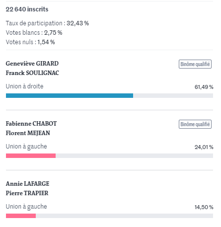Select candidate name Pierre TRAPIER
This screenshot has height=227, width=221.
[x=27, y=193]
